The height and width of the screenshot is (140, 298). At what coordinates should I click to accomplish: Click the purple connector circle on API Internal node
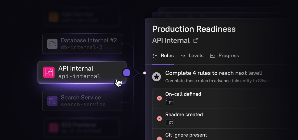(x=127, y=73)
